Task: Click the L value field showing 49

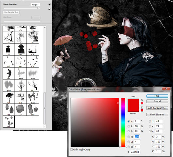Action: [159, 121]
